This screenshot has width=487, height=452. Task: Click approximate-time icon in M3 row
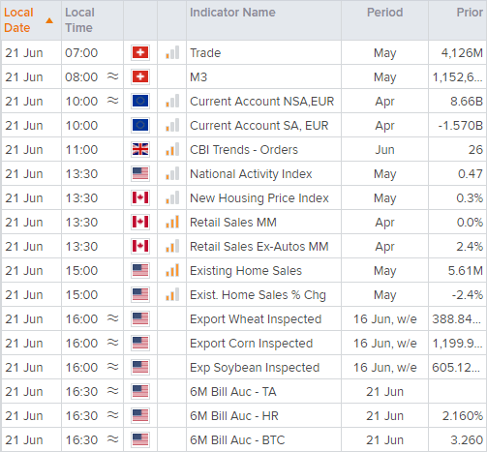pos(112,76)
